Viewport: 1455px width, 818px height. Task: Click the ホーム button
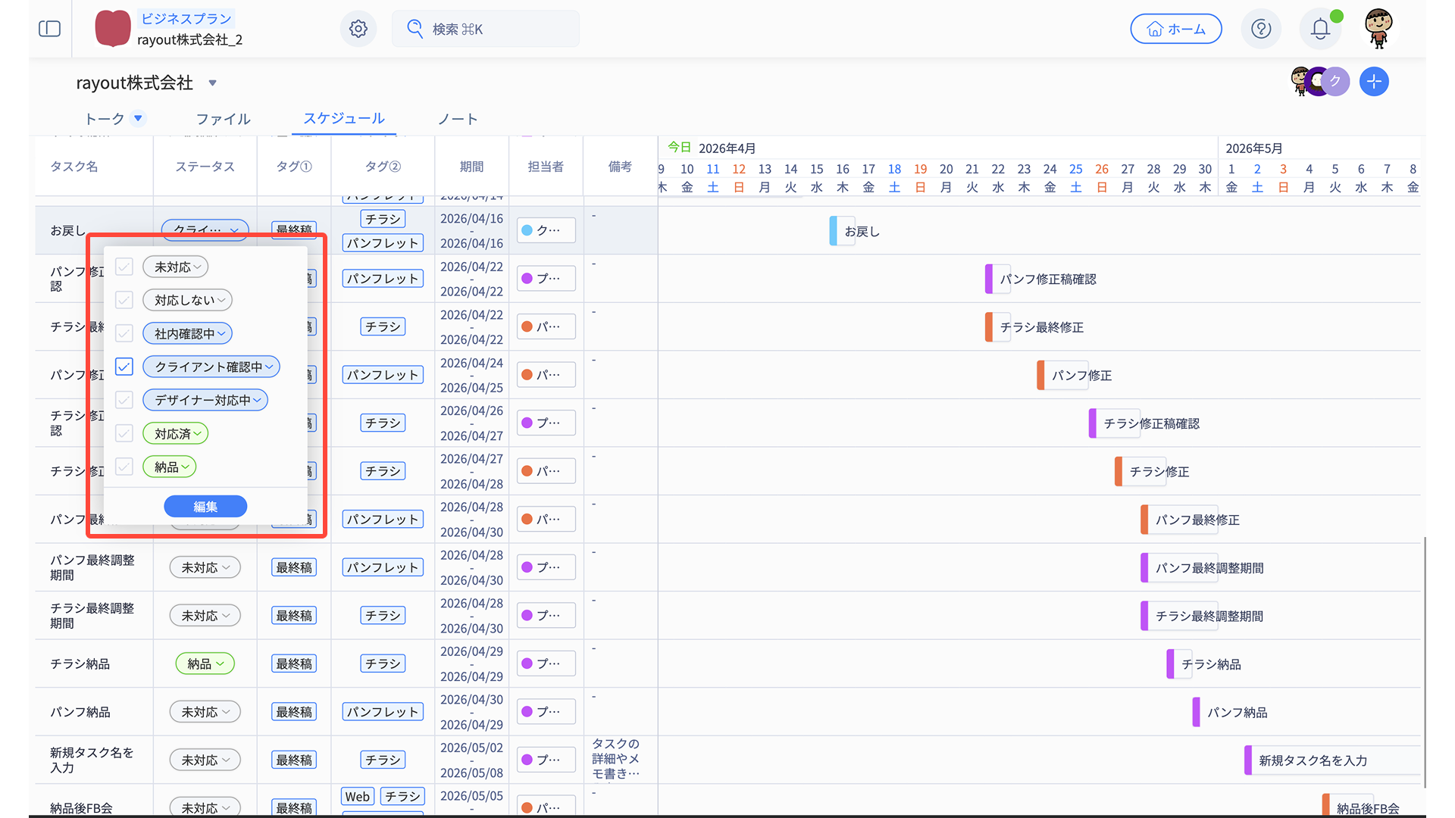click(x=1175, y=29)
